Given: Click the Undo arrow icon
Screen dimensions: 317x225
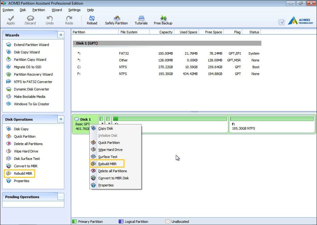Looking at the screenshot, I should click(x=49, y=20).
